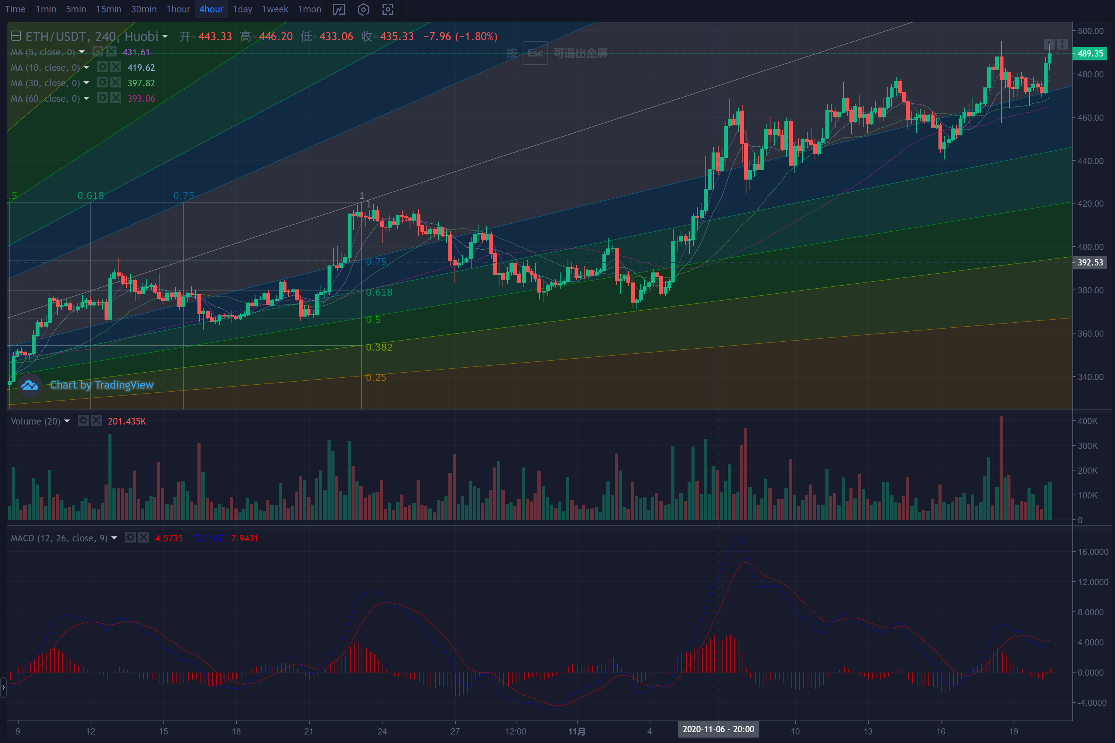
Task: Click the 489.35 current price label
Action: click(x=1090, y=53)
